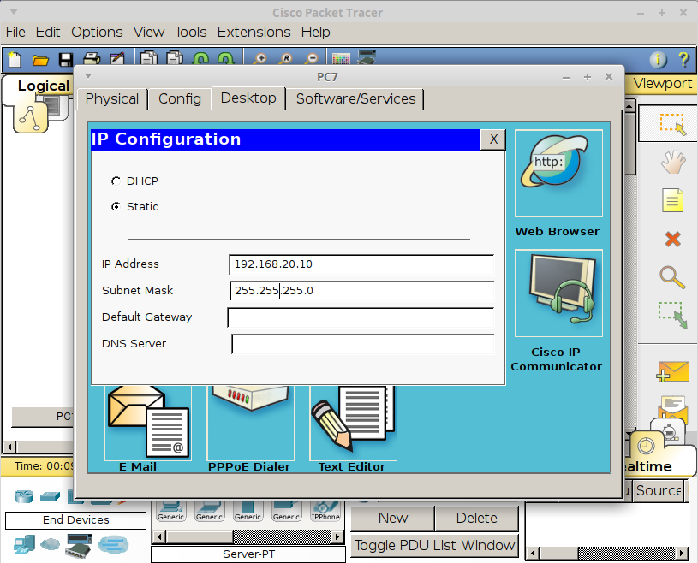The width and height of the screenshot is (698, 563).
Task: Click the yellow question mark help icon
Action: (683, 59)
